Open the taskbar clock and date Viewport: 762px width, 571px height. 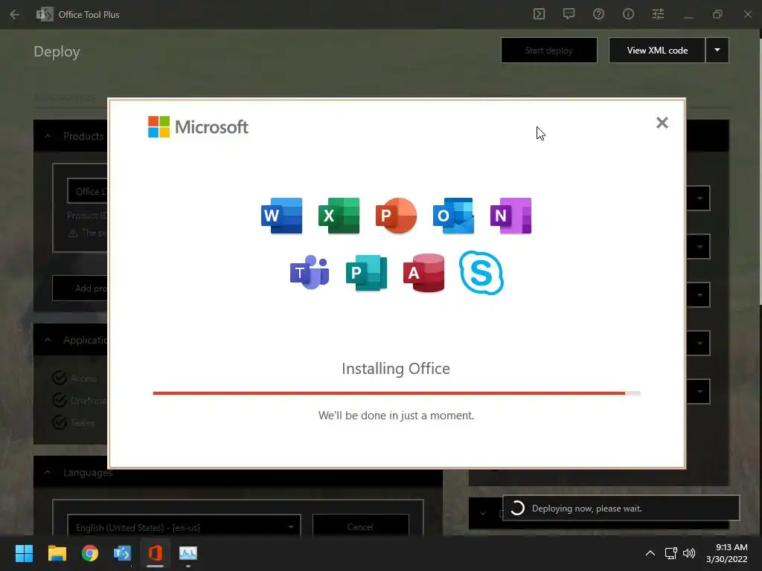pos(727,553)
